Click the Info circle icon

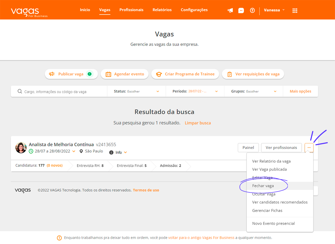(x=111, y=153)
